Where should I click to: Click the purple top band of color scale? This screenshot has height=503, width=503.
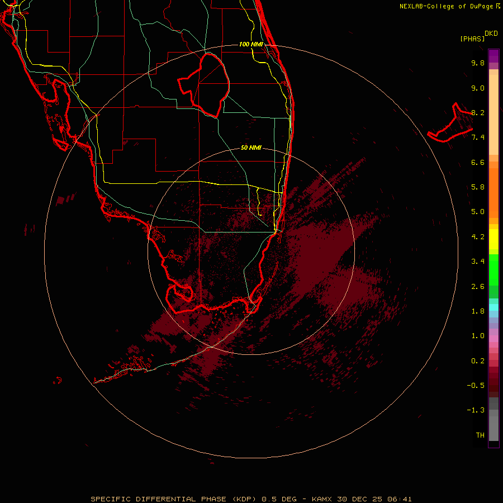[x=493, y=56]
